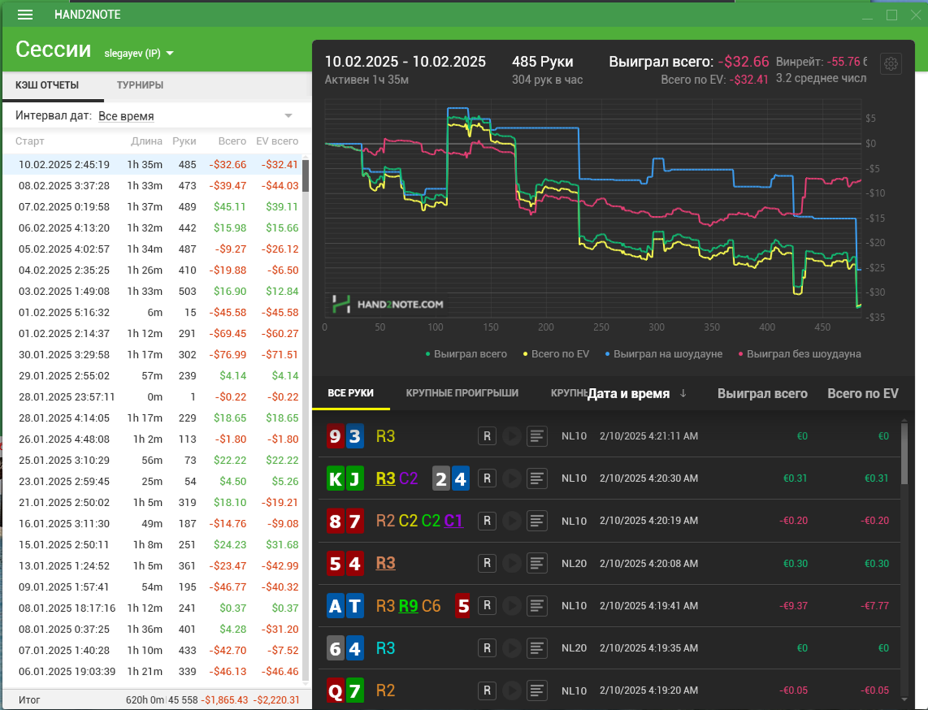Viewport: 928px width, 710px height.
Task: Open hand history text for 9 3 hand
Action: [x=537, y=436]
